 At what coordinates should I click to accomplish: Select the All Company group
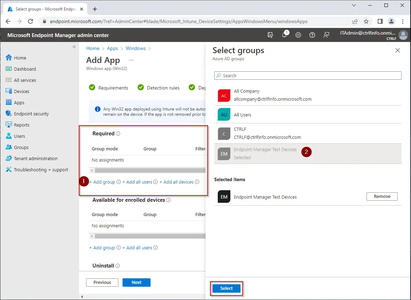coord(308,95)
